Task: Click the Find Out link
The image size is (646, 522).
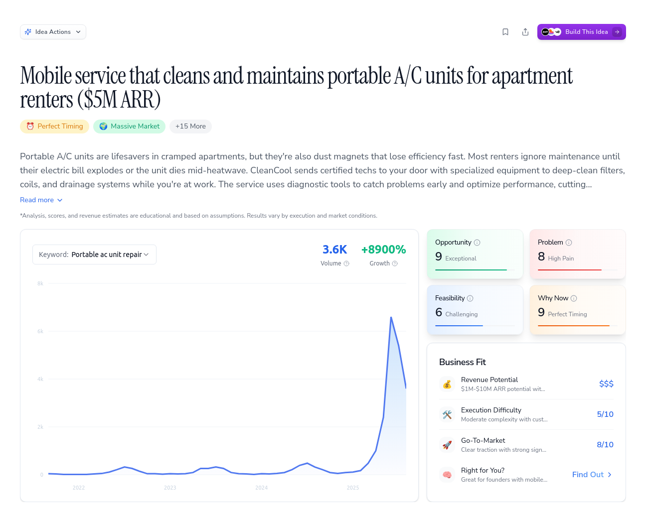Action: [592, 475]
